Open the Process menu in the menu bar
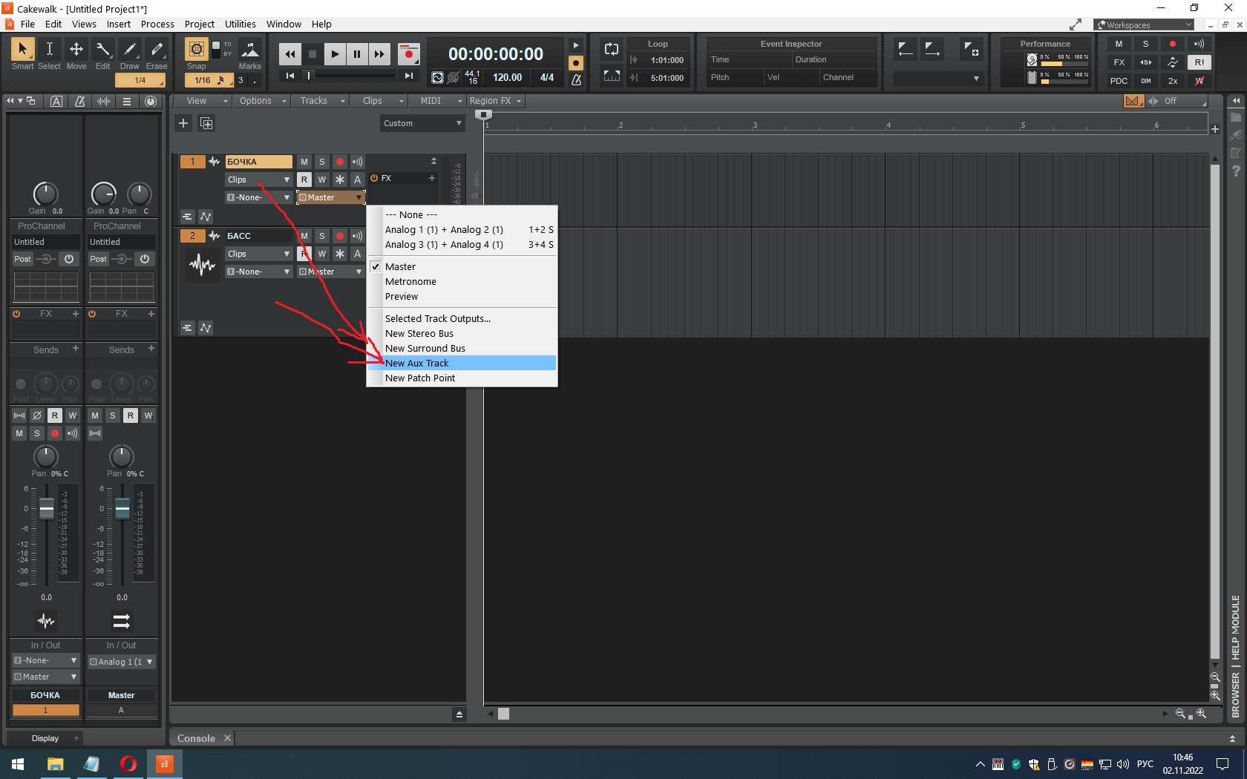This screenshot has height=779, width=1247. click(x=157, y=24)
